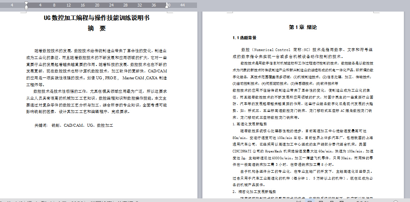This screenshot has width=410, height=202.
Task: Click the '1.1选题背景' section heading
Action: coord(244,38)
